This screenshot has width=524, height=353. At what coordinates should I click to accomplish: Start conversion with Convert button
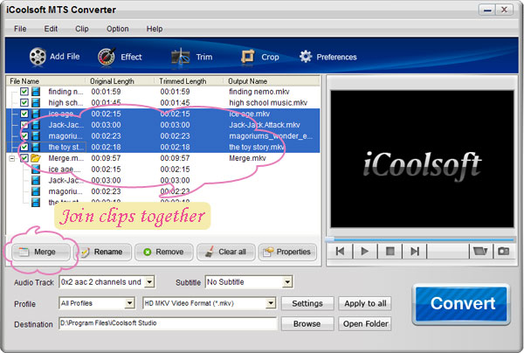pos(462,303)
